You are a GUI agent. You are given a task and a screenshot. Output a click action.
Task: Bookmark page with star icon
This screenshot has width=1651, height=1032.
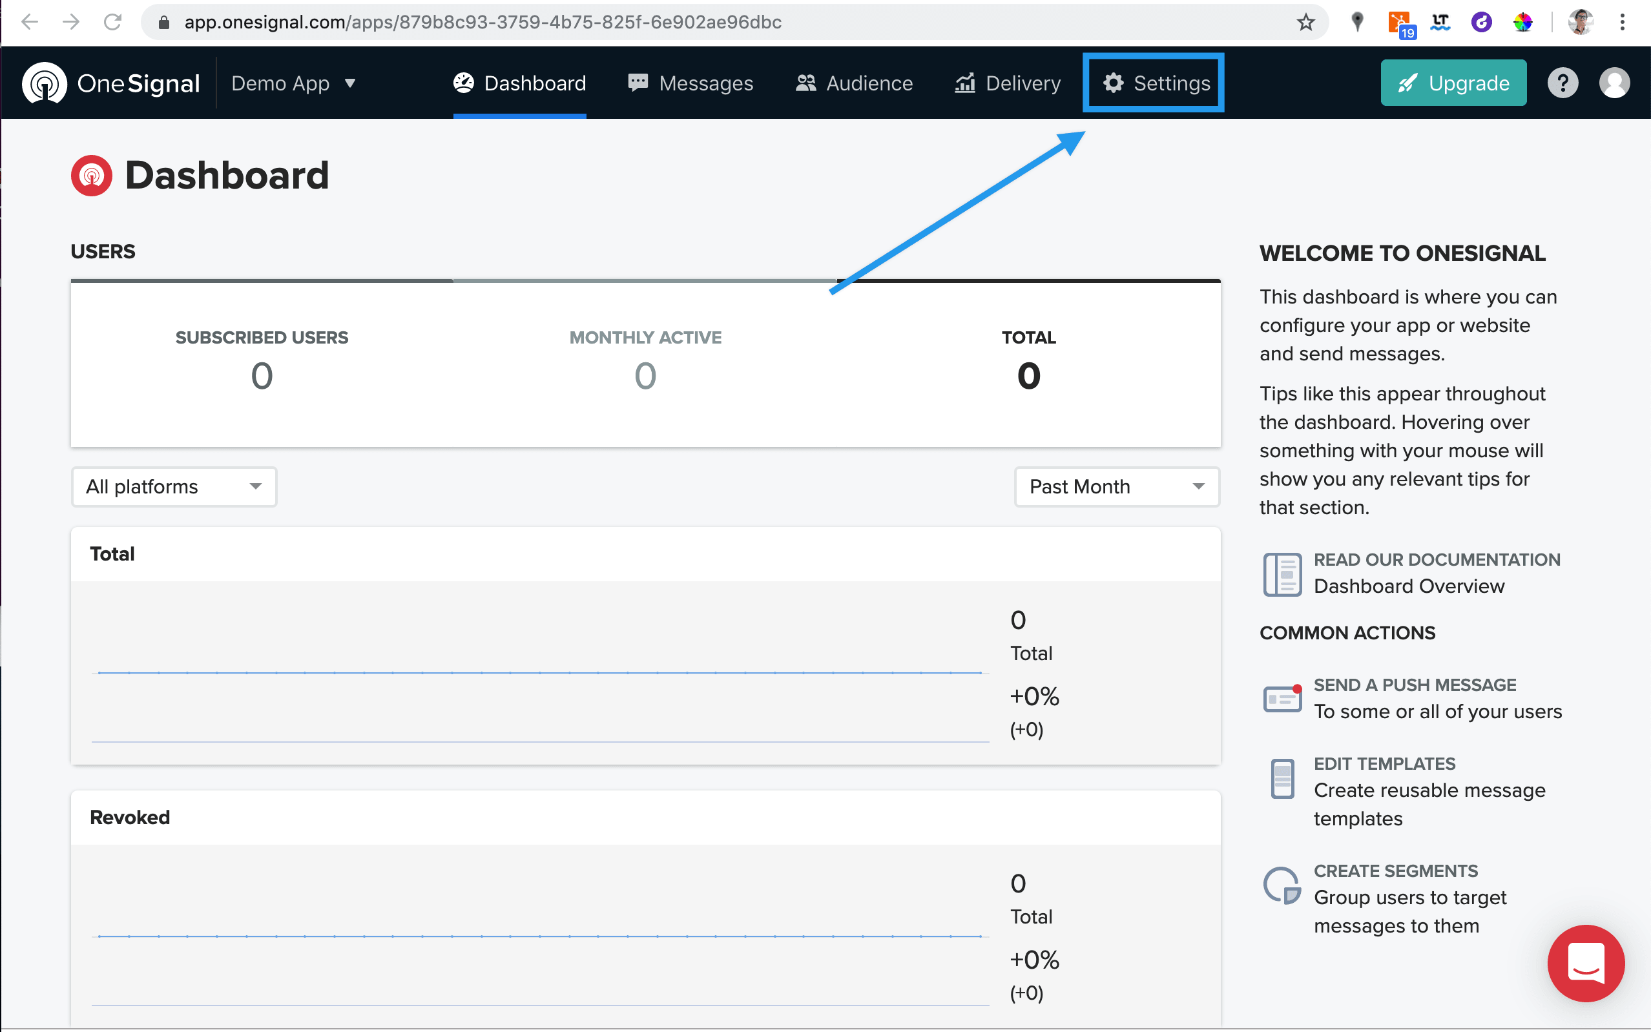click(1305, 23)
